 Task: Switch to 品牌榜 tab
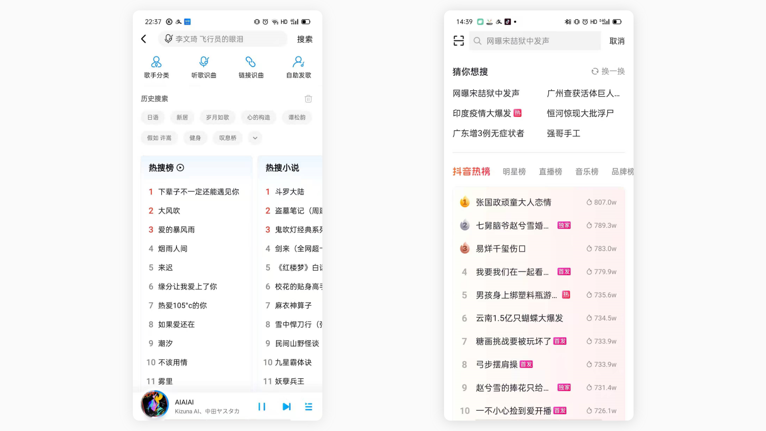point(622,172)
